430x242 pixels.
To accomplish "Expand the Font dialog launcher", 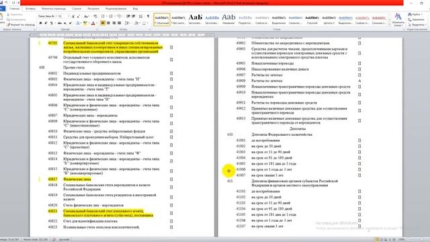I will (x=97, y=30).
